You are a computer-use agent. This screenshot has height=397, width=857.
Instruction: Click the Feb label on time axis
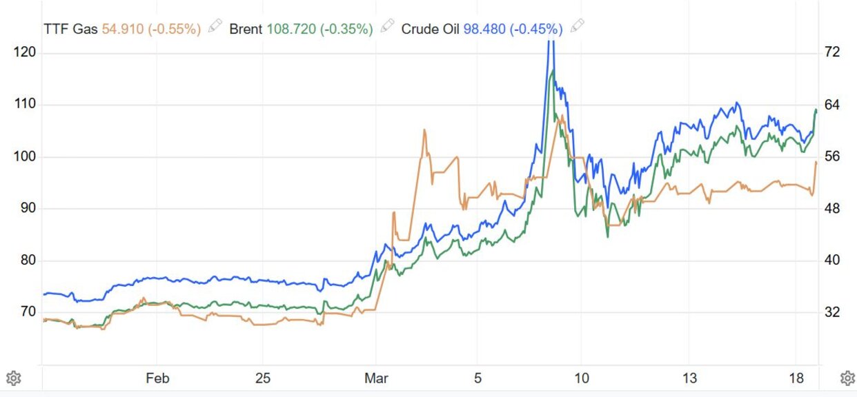coord(157,379)
